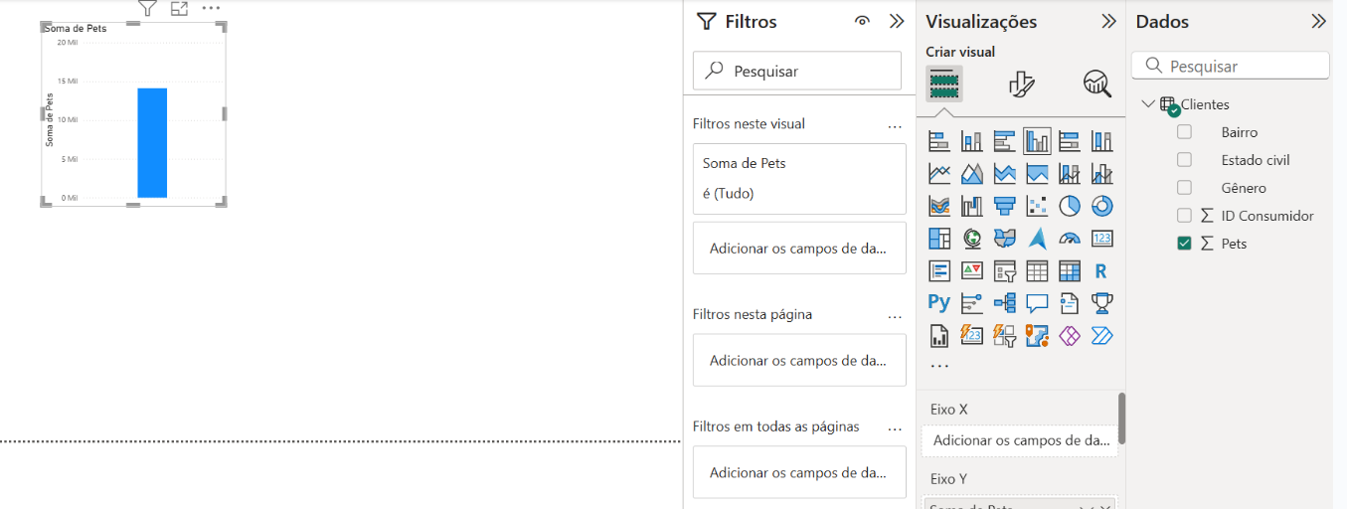Viewport: 1347px width, 509px height.
Task: Toggle Filtros pane visibility eye icon
Action: [x=862, y=21]
